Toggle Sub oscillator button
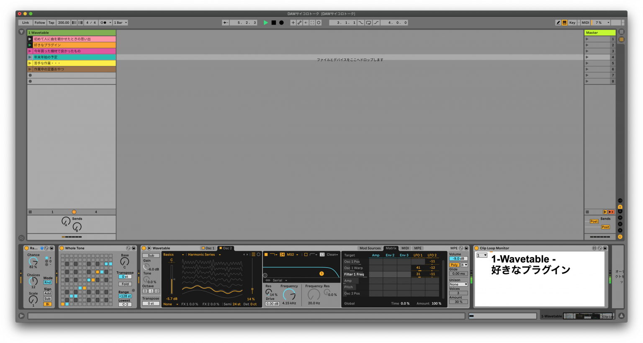The image size is (643, 343). (x=151, y=255)
